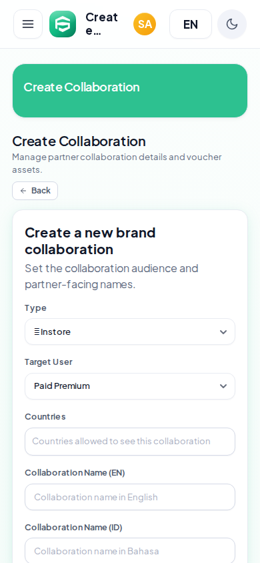Click the Collaboration name in English field
Viewport: 260px width, 563px height.
click(130, 497)
